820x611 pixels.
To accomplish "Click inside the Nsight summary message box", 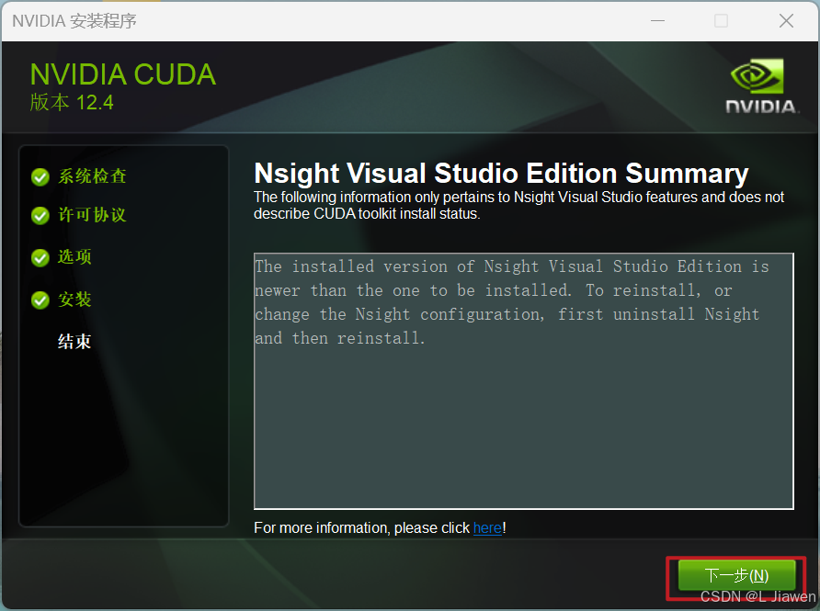I will coord(523,381).
